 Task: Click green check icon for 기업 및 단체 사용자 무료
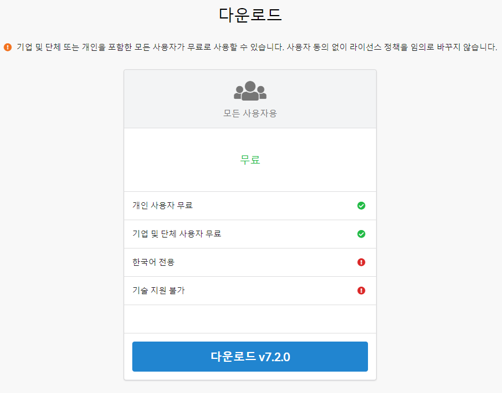point(361,234)
